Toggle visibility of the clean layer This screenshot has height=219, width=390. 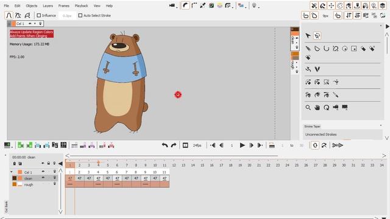43,178
